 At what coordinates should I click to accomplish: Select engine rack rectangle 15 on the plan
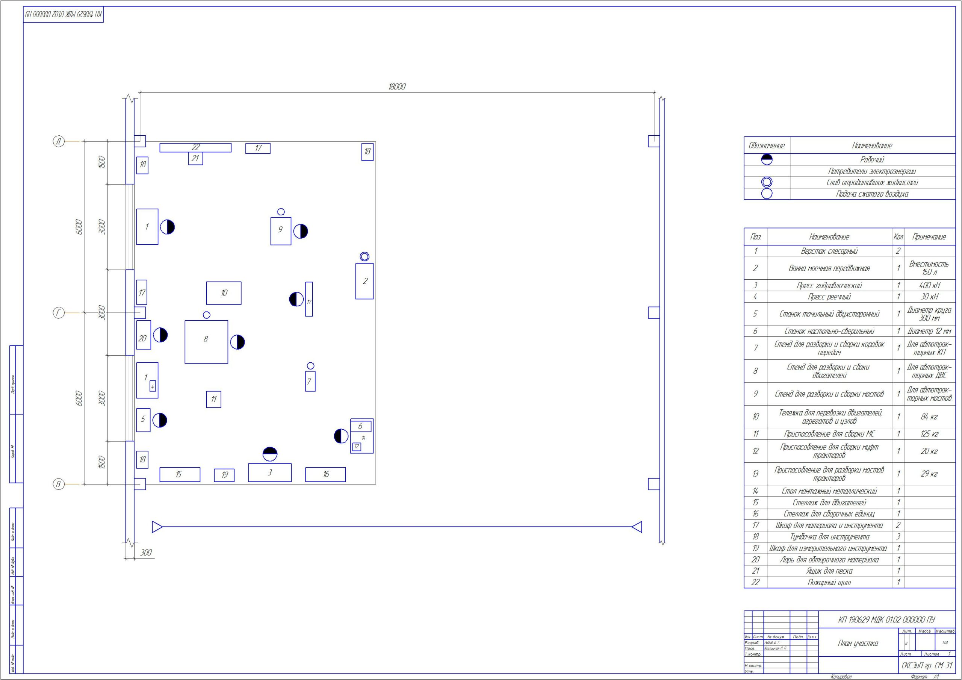click(x=180, y=475)
